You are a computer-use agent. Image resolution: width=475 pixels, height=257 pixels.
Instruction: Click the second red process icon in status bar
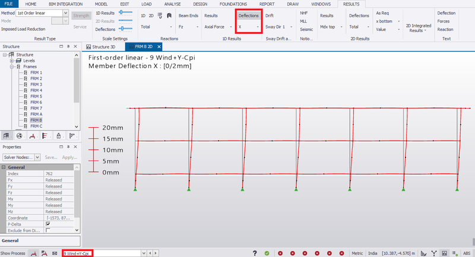click(44, 253)
